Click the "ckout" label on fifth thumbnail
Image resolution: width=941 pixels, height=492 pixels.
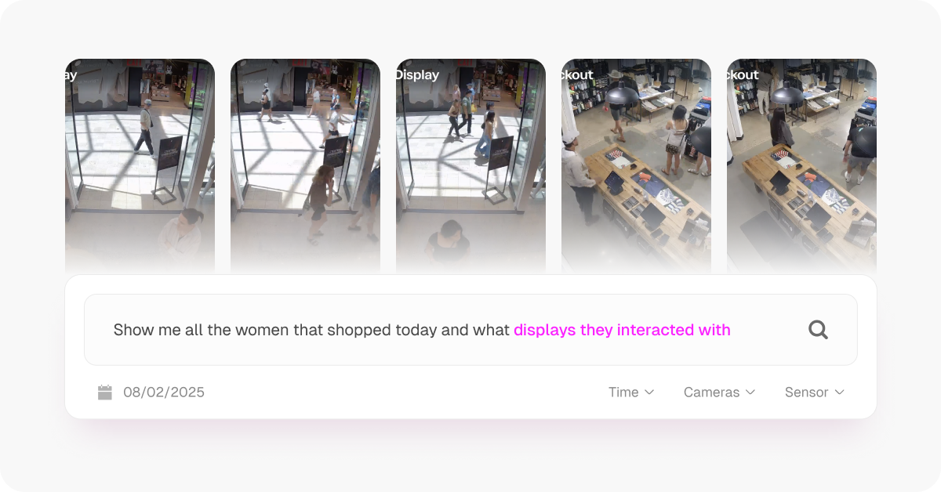tap(743, 75)
